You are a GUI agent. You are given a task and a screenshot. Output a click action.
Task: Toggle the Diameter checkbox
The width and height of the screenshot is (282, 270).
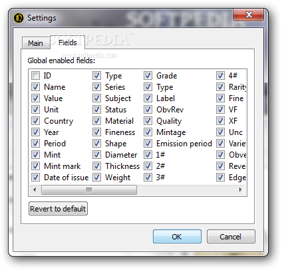[x=96, y=155]
